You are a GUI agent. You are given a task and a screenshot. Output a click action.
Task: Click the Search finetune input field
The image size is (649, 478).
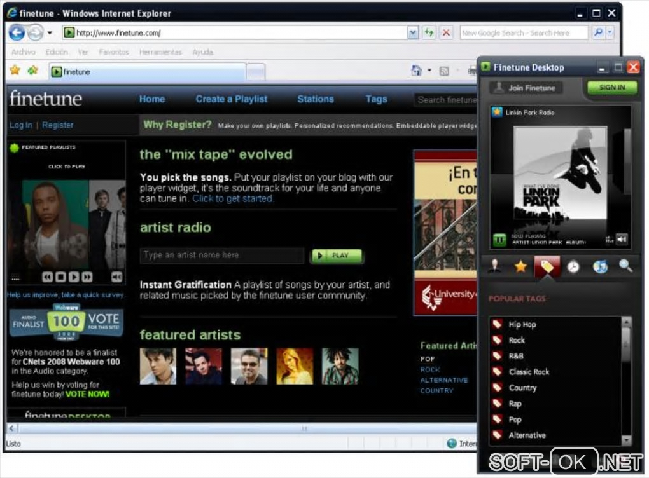tap(446, 100)
